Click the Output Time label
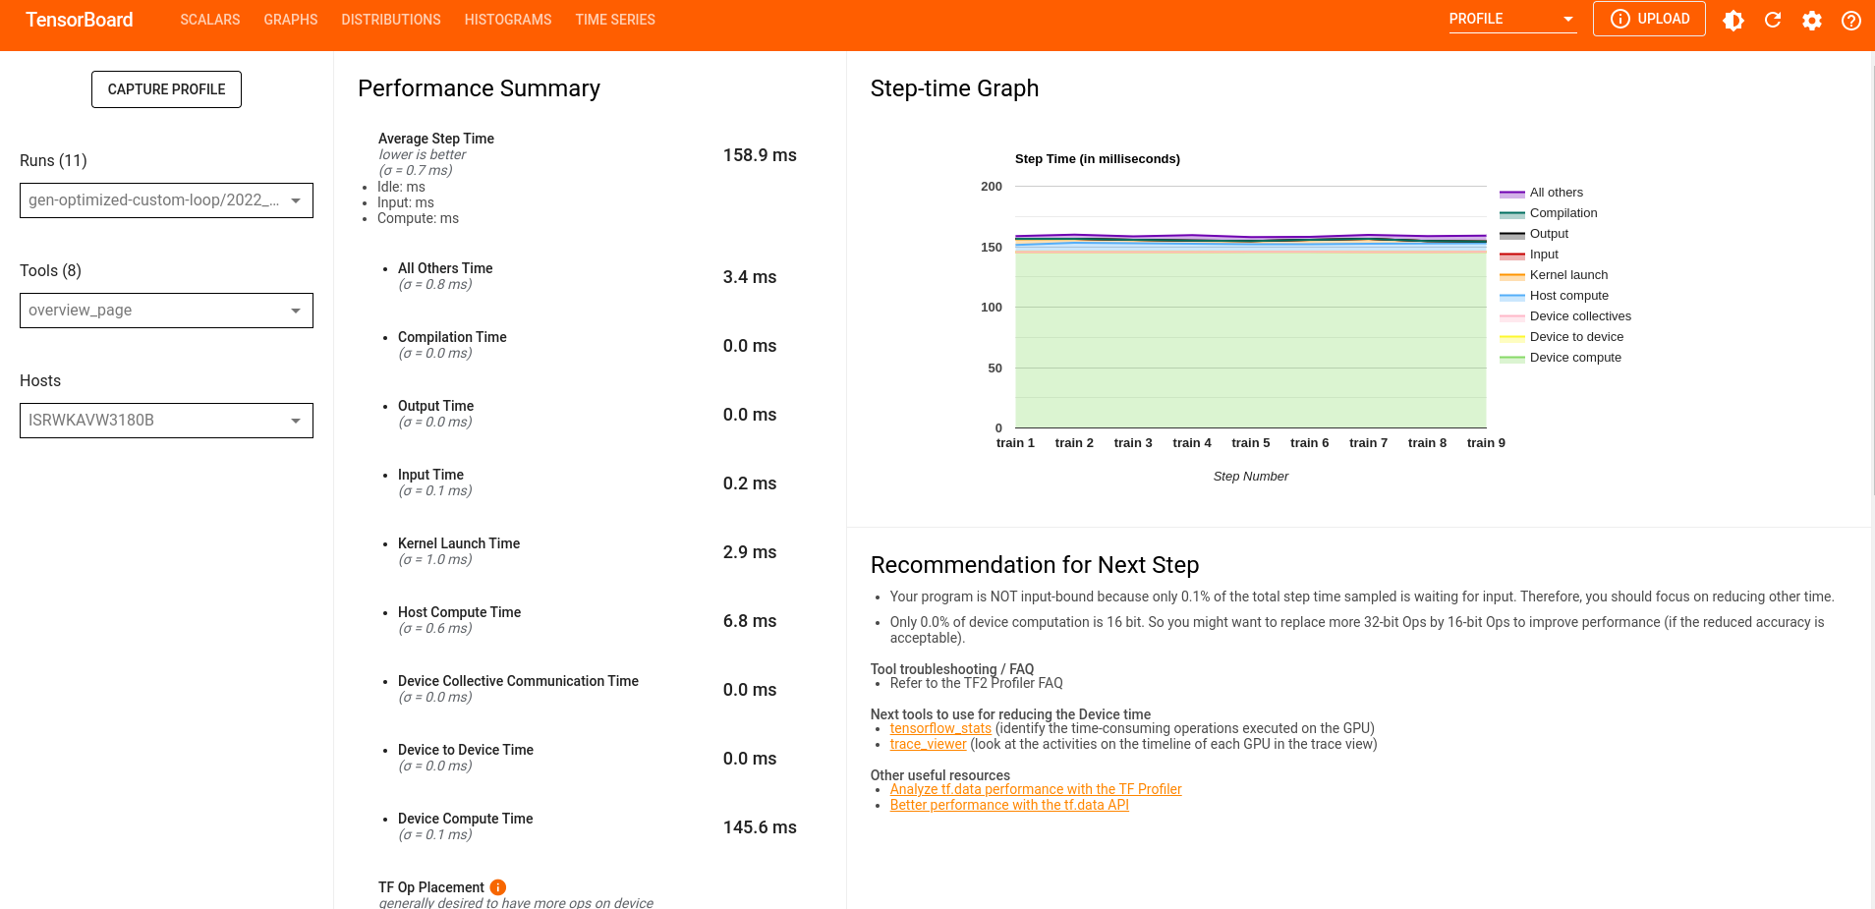Viewport: 1875px width, 909px height. (435, 406)
